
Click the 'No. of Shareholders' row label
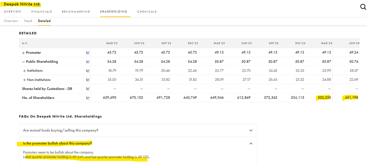click(38, 98)
